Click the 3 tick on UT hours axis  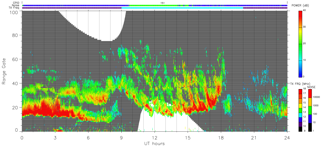(55, 137)
